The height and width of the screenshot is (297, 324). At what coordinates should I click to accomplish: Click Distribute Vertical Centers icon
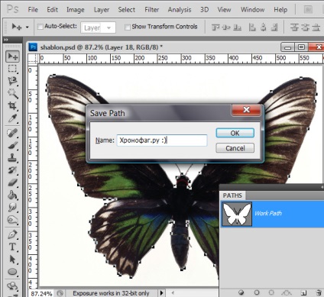pos(305,27)
